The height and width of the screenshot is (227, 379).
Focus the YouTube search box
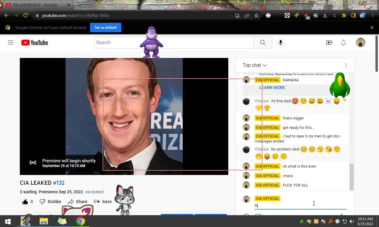tap(174, 43)
